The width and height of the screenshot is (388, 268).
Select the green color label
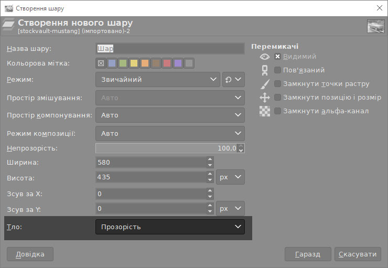pos(123,63)
